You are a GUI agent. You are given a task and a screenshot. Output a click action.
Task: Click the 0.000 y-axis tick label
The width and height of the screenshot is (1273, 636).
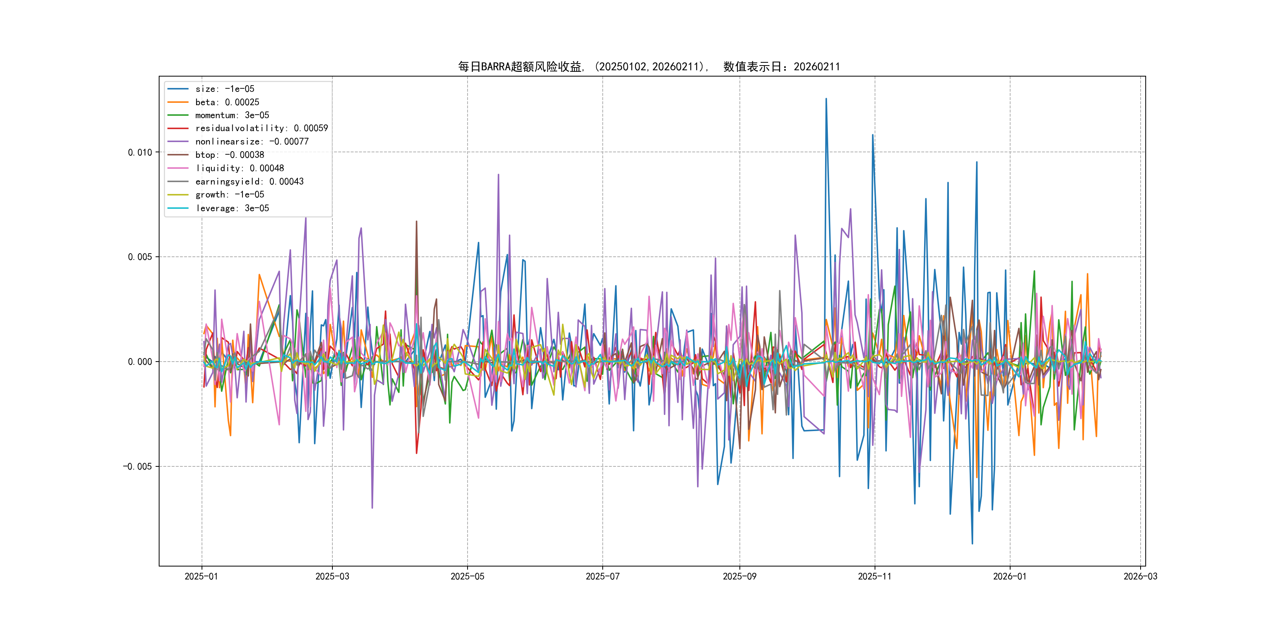tap(140, 362)
